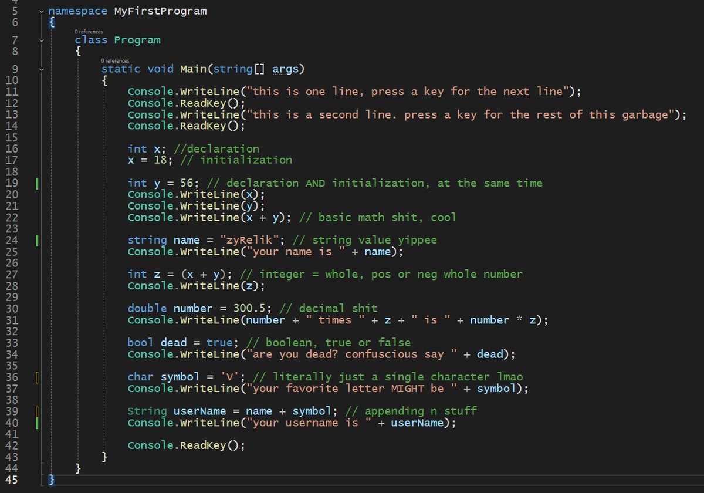Click the 'double' keyword on line 30
Screen dimensions: 704x493
point(147,309)
